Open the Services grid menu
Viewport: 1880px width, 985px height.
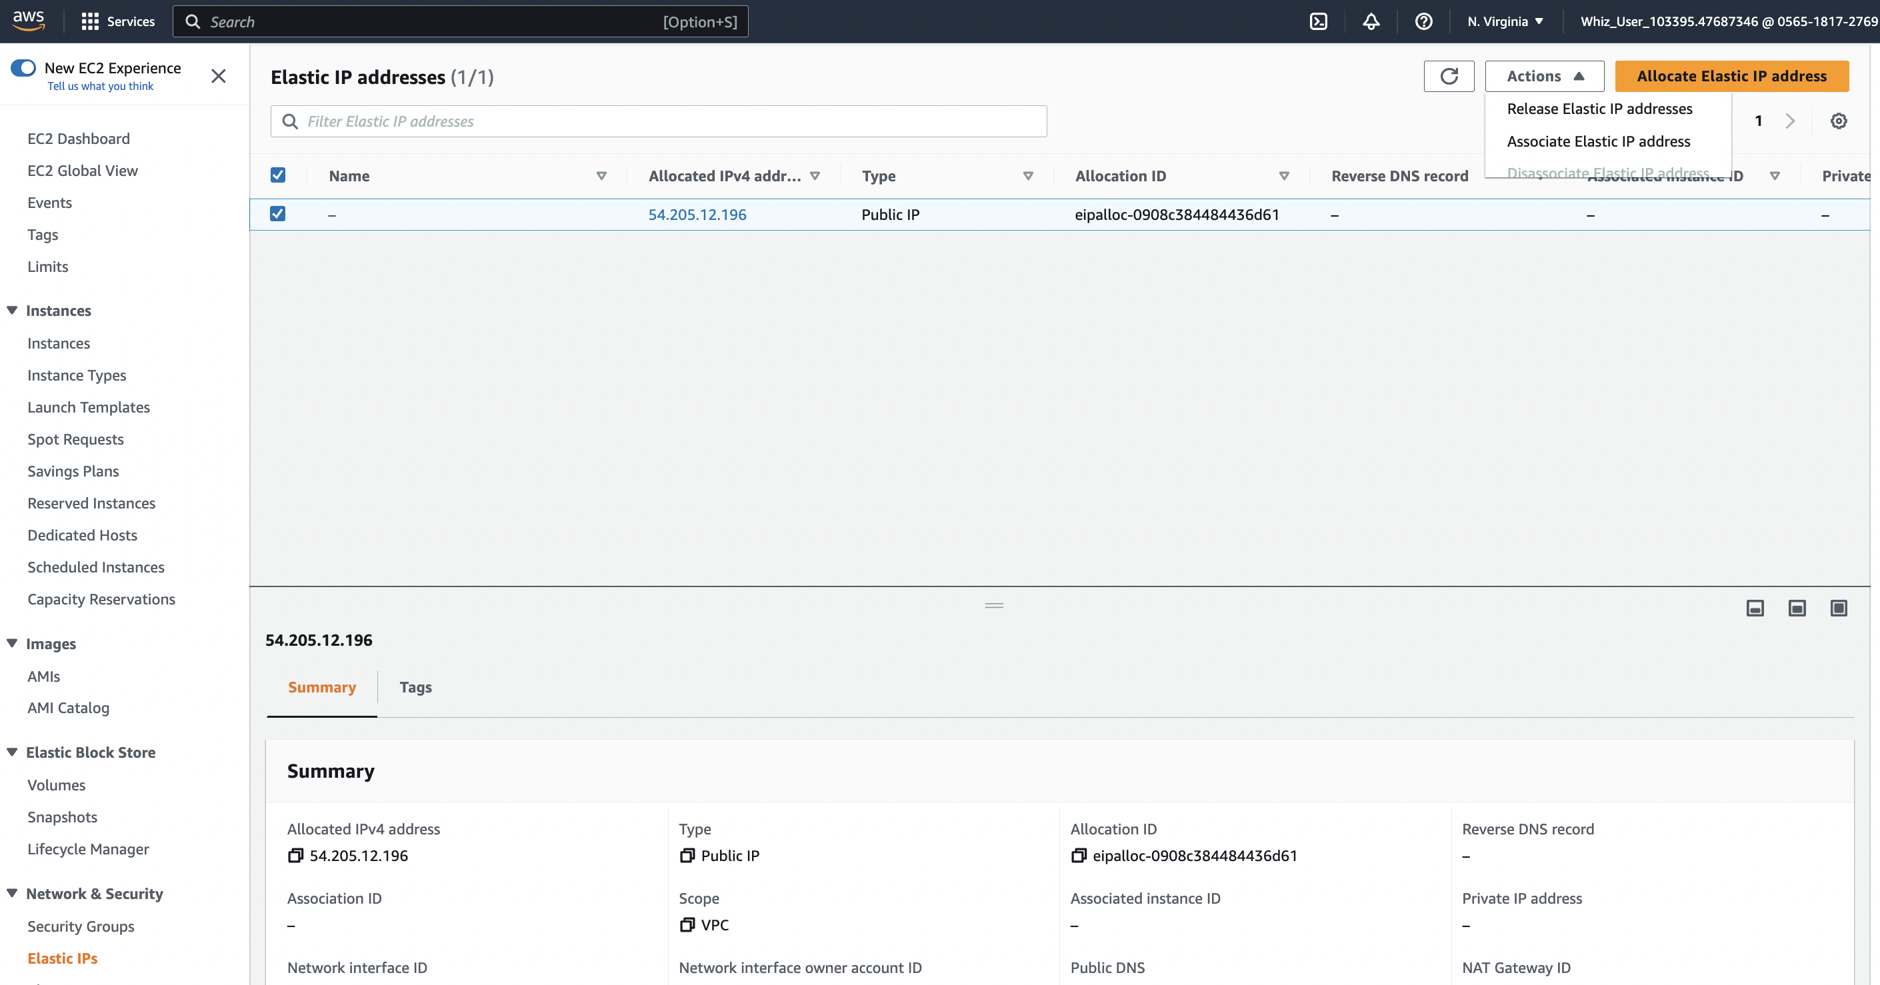point(90,21)
